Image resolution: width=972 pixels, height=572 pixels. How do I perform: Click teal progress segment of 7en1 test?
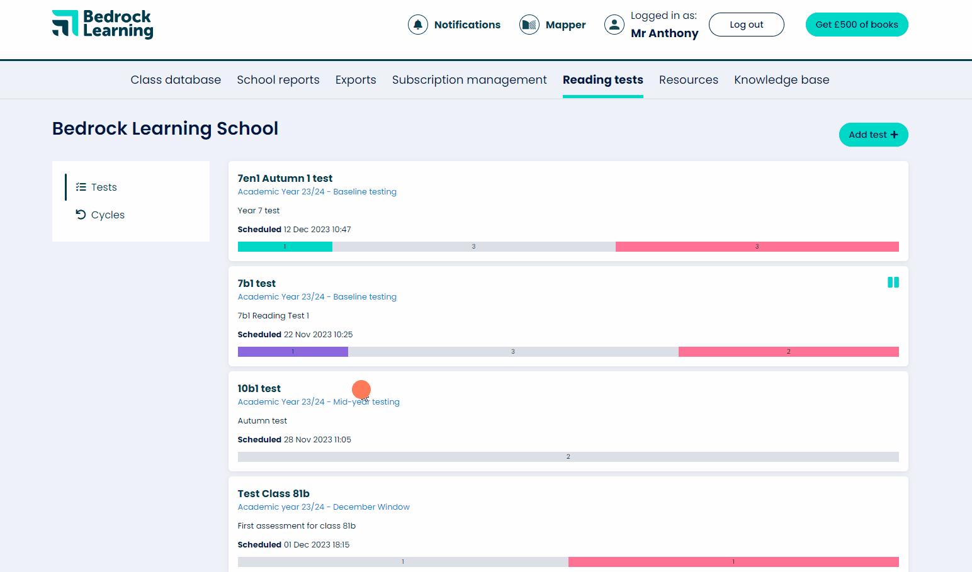(x=285, y=247)
